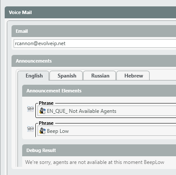Viewport: 176px width, 175px height.
Task: Select the list handle icon of second Phrase row
Action: click(30, 129)
